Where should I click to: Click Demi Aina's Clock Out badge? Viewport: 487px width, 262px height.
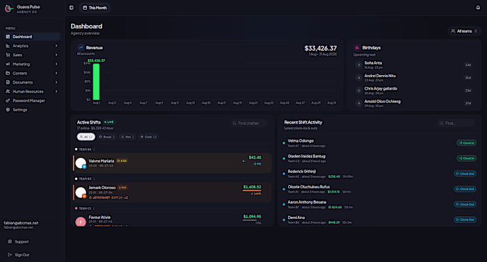[465, 220]
